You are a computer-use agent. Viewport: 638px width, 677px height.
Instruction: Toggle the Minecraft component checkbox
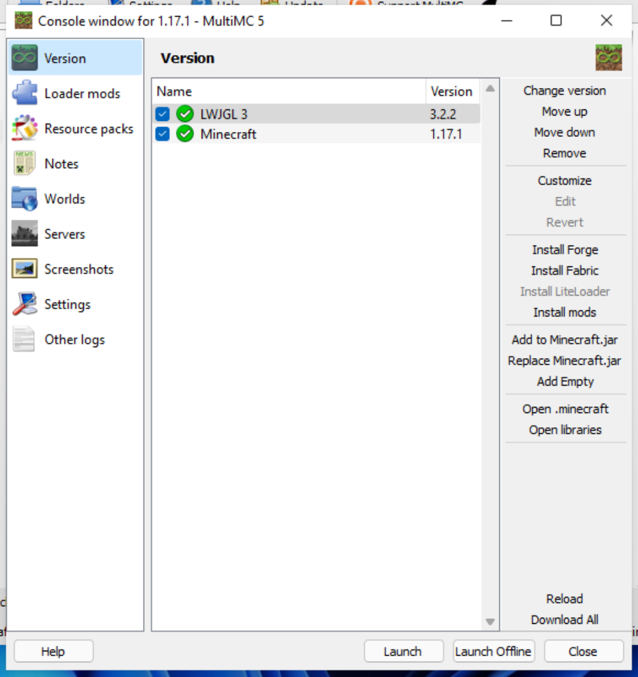tap(163, 134)
